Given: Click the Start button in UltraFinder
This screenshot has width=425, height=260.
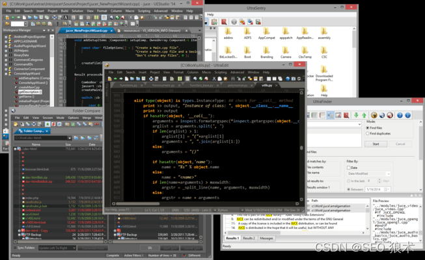Looking at the screenshot, I should 376,144.
